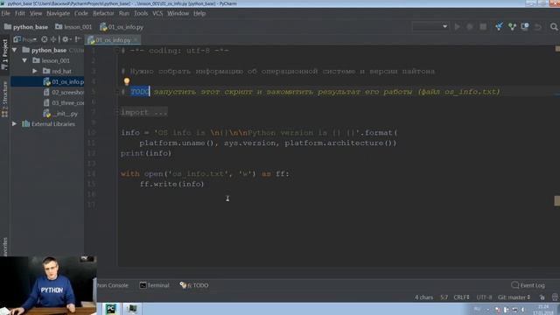This screenshot has height=315, width=560.
Task: Click the Stop square icon in toolbar
Action: click(x=483, y=26)
